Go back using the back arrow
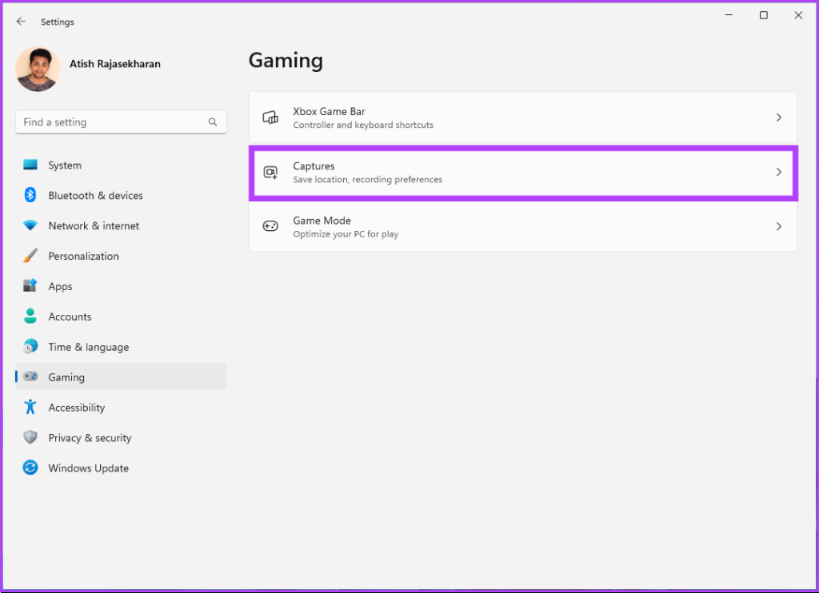The width and height of the screenshot is (819, 593). point(21,22)
